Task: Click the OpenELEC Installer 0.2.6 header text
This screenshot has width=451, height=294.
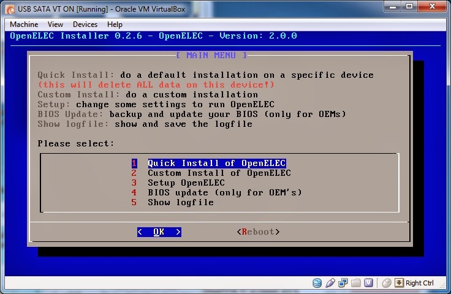Action: click(153, 36)
